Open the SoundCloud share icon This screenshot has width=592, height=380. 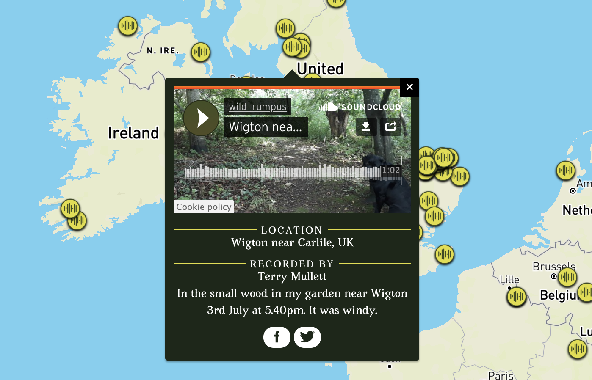tap(391, 127)
